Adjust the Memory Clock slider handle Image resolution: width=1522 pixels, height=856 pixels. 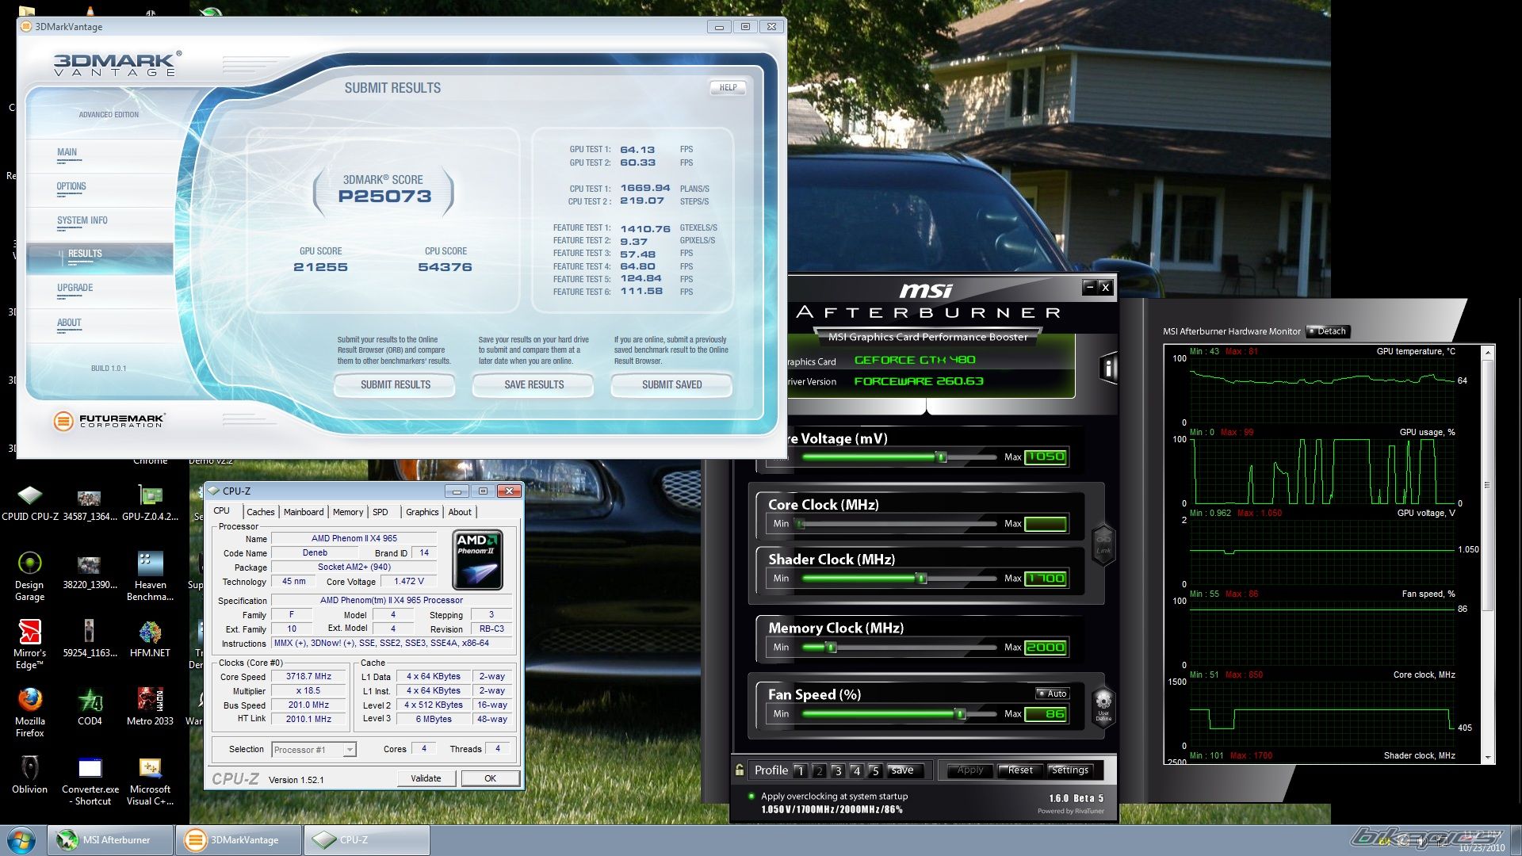[831, 648]
